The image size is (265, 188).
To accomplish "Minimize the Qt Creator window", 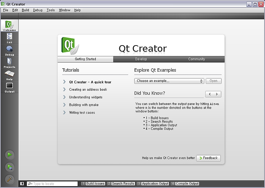I will (x=249, y=4).
